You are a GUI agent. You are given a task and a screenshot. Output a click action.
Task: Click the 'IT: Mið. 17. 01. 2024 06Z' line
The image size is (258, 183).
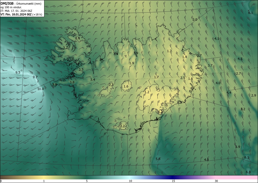click(x=17, y=11)
